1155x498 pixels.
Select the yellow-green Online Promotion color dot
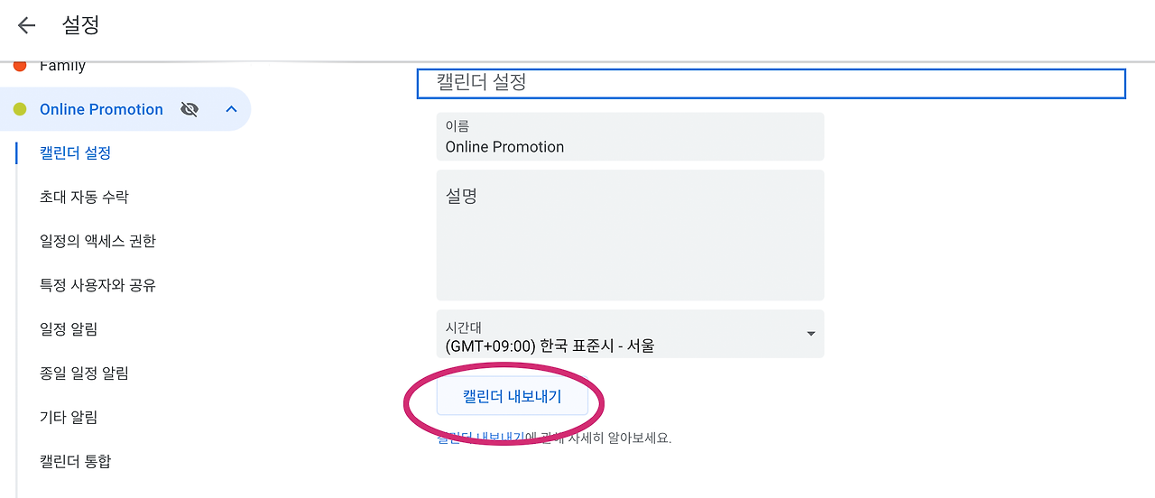click(x=20, y=109)
